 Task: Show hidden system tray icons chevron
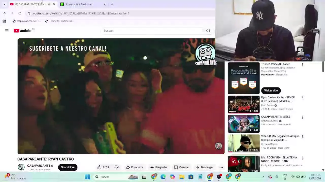pyautogui.click(x=263, y=177)
